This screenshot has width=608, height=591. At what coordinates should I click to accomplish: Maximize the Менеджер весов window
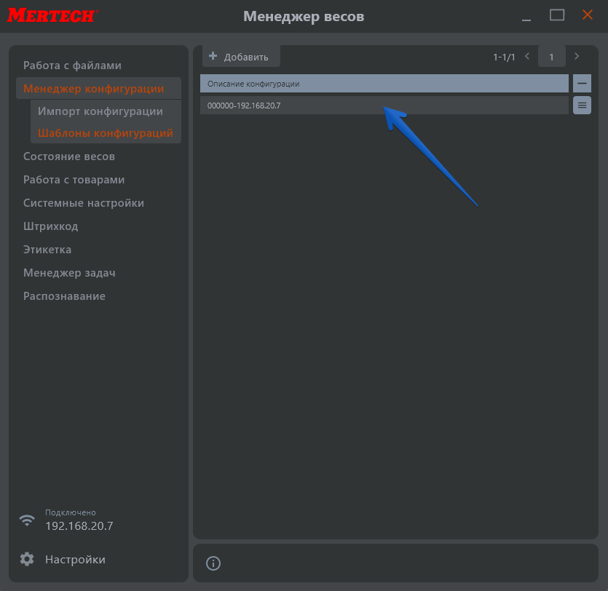click(557, 15)
